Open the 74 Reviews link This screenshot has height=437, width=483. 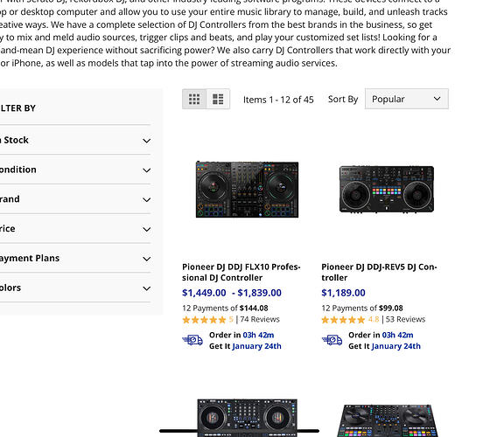pyautogui.click(x=260, y=319)
